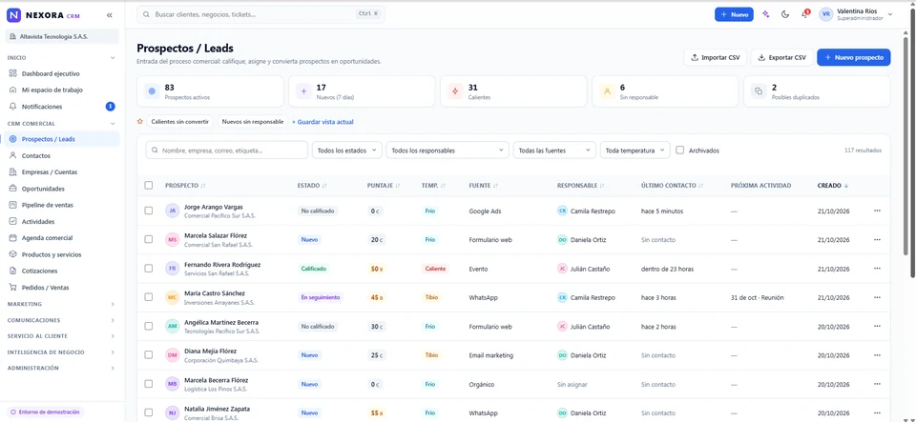This screenshot has width=916, height=422.
Task: Sort by Último contacto column arrows
Action: coord(700,186)
